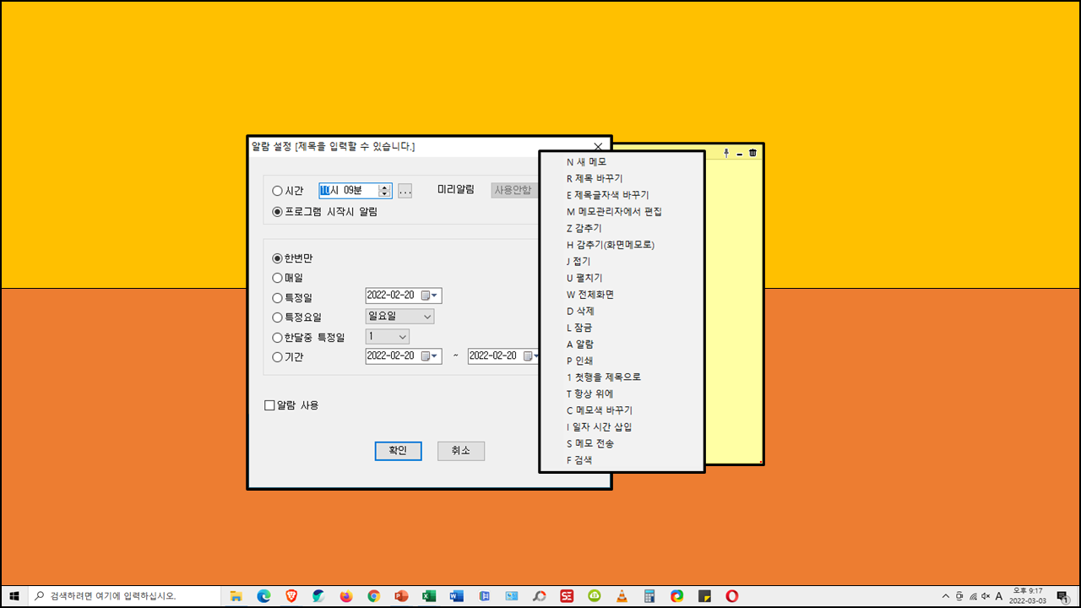This screenshot has height=608, width=1081.
Task: Choose L 잠금 menu entry
Action: [x=622, y=328]
